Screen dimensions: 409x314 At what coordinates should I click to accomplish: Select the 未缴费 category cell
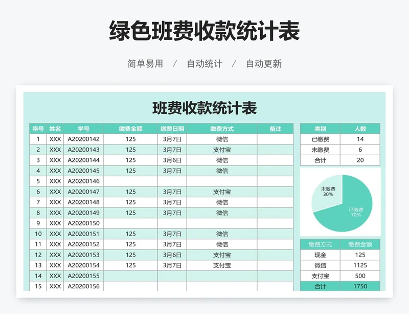(321, 150)
